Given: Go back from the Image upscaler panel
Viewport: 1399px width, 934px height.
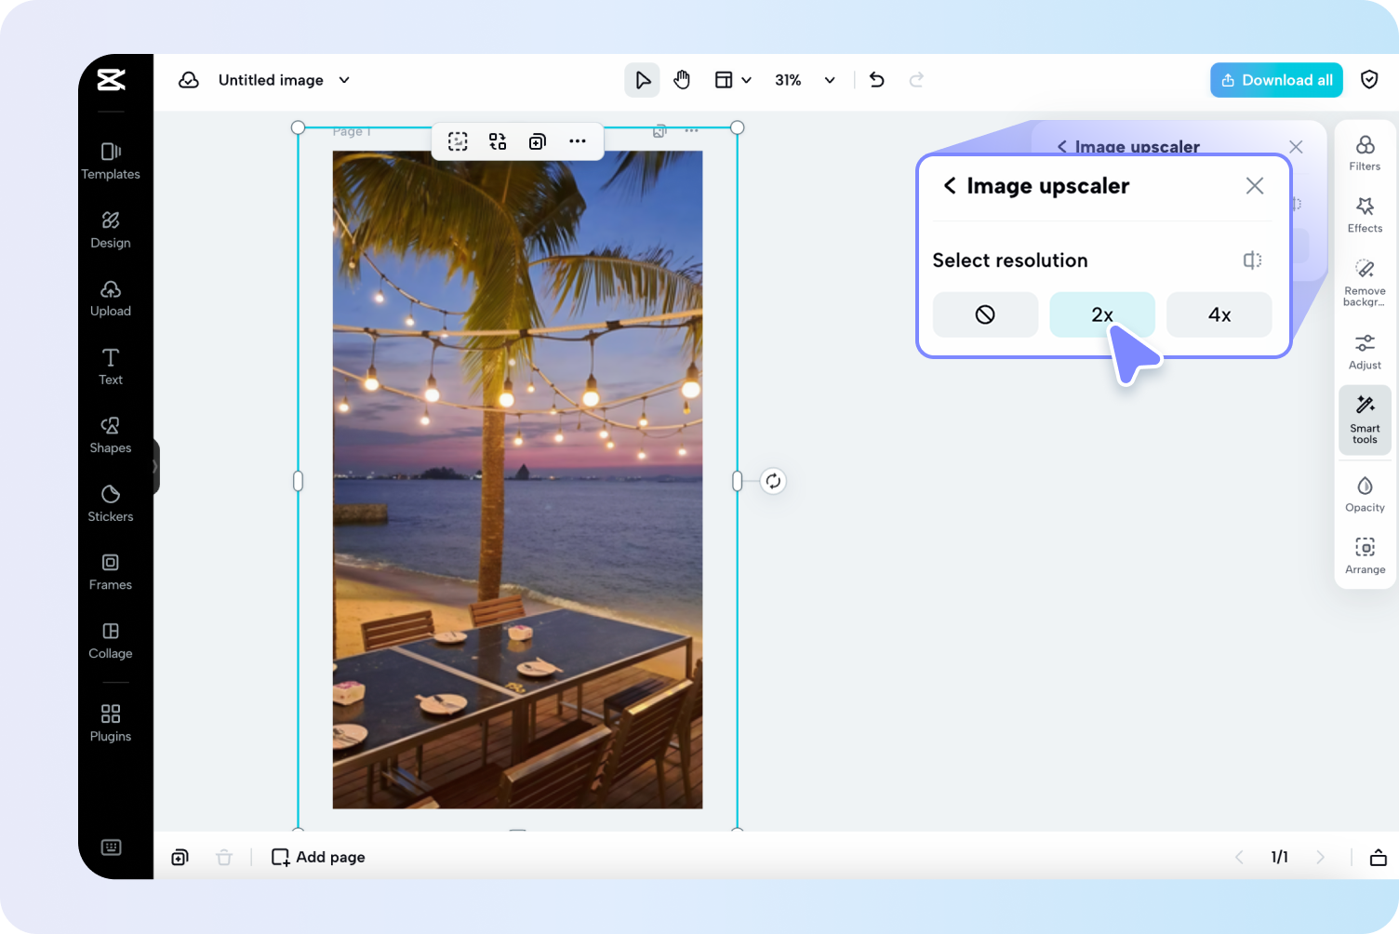Looking at the screenshot, I should tap(950, 185).
